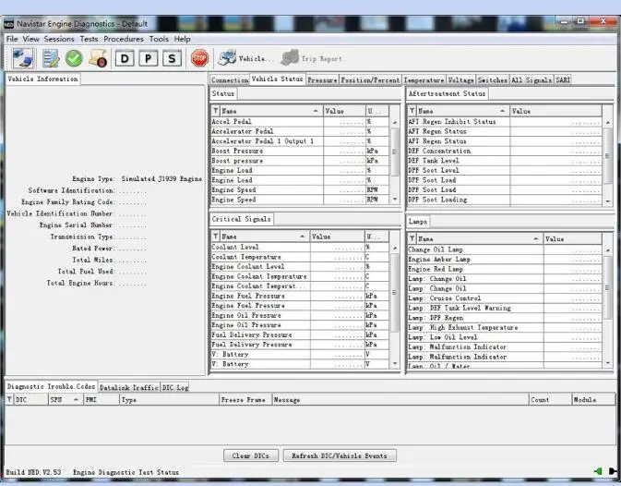This screenshot has height=486, width=621.
Task: Click the red STOP sign icon
Action: tap(199, 58)
